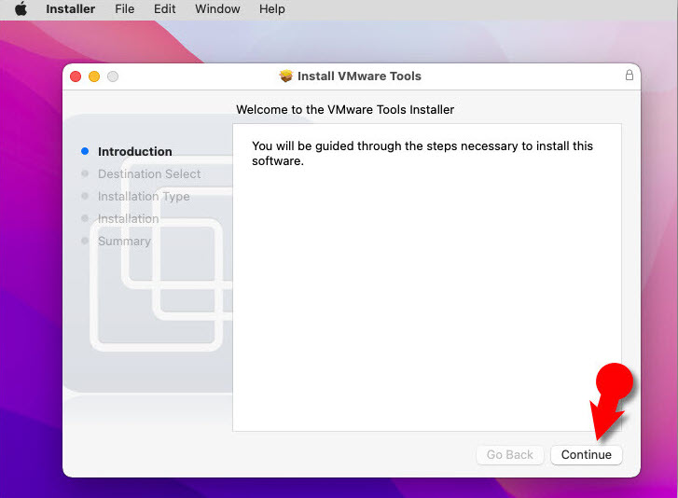This screenshot has height=498, width=678.
Task: Close the Install VMware Tools window
Action: [x=76, y=76]
